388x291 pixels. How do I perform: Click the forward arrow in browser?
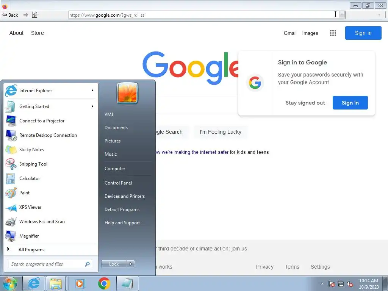[x=26, y=15]
